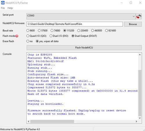The width and height of the screenshot is (145, 131).
Task: Click the firmware path input field
Action: (75, 24)
